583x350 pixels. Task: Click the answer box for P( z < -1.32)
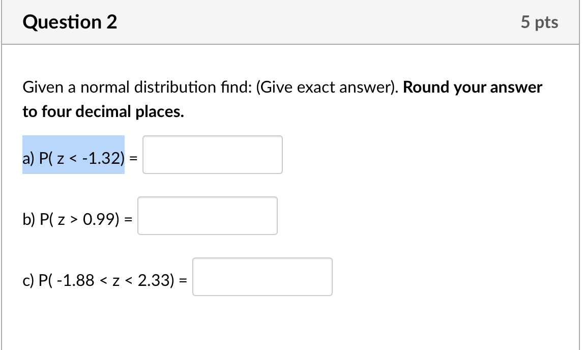(x=213, y=155)
